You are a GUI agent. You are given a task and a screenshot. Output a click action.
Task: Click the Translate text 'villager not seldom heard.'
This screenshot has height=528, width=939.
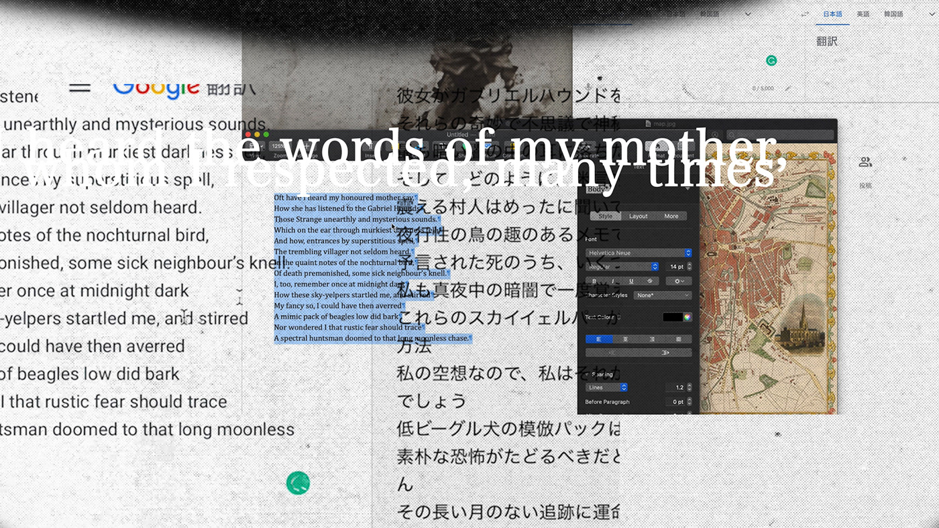(101, 208)
